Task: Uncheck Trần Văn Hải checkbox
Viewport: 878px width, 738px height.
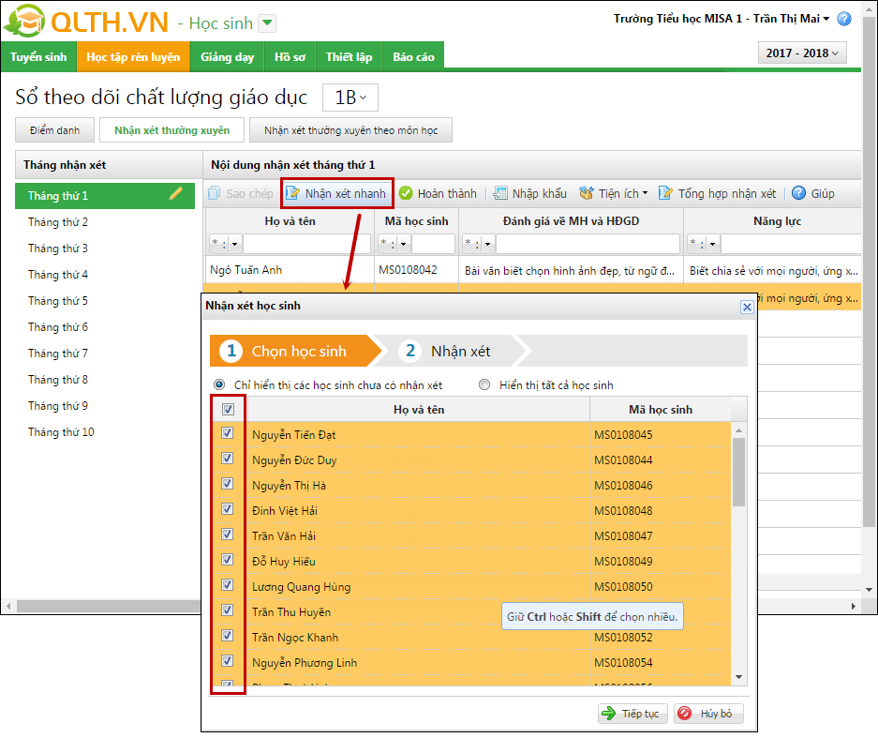Action: coord(228,534)
